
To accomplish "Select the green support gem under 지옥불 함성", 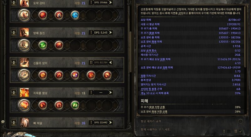I will pos(75,105).
